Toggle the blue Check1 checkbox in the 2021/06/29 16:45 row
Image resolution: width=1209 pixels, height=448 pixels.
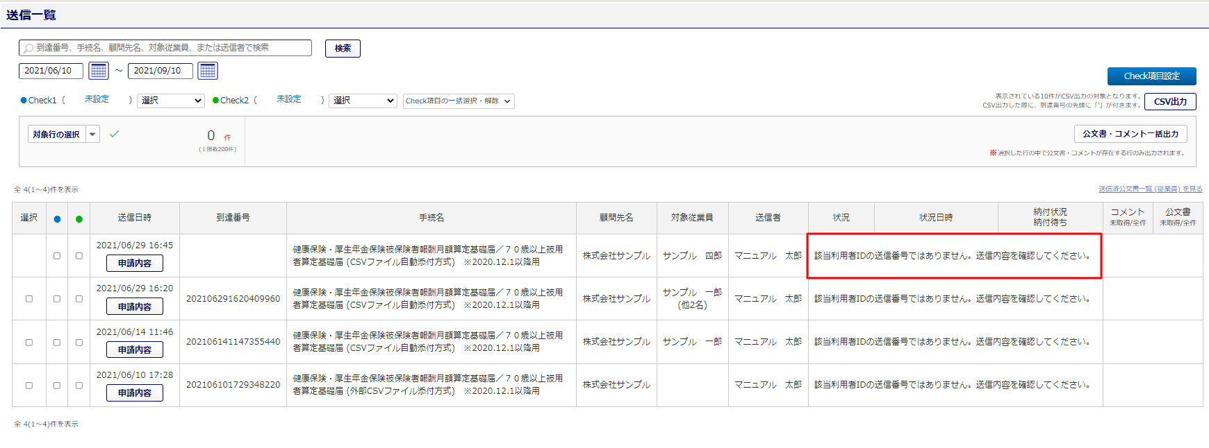click(x=57, y=256)
